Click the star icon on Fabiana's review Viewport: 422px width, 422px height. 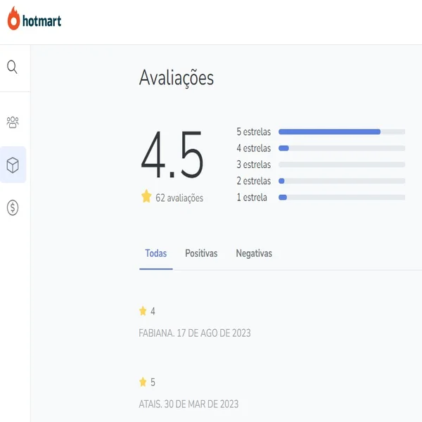[x=143, y=311]
